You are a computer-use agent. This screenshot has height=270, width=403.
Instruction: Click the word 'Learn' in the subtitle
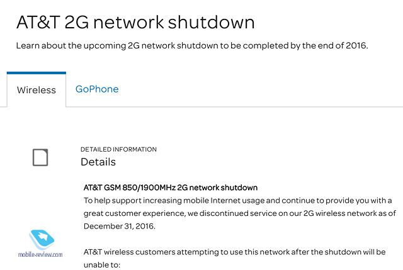click(x=28, y=45)
